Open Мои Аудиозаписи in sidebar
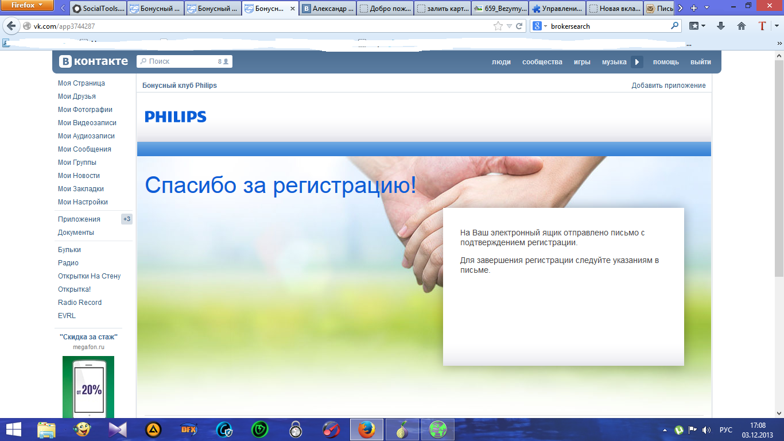The image size is (784, 441). point(86,136)
